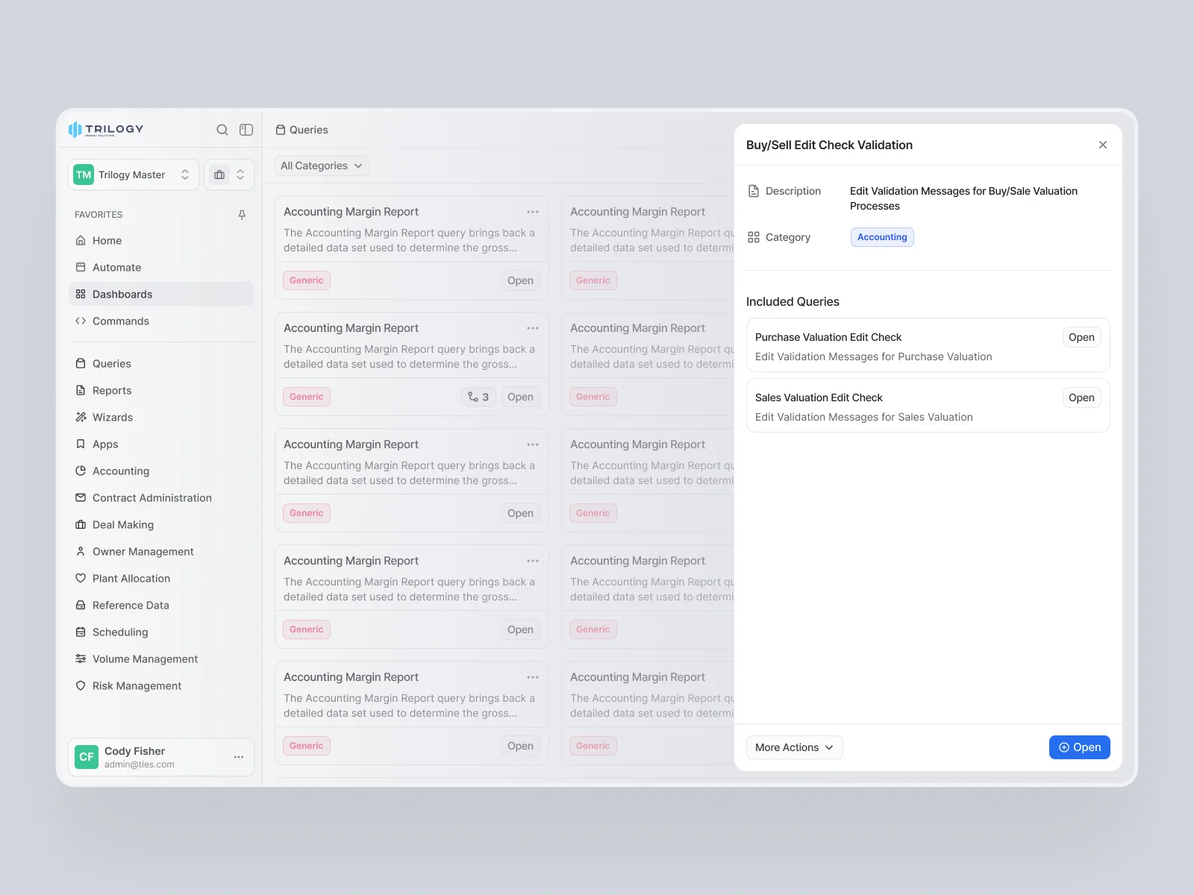Open the Reports section
The height and width of the screenshot is (895, 1194).
coord(161,390)
